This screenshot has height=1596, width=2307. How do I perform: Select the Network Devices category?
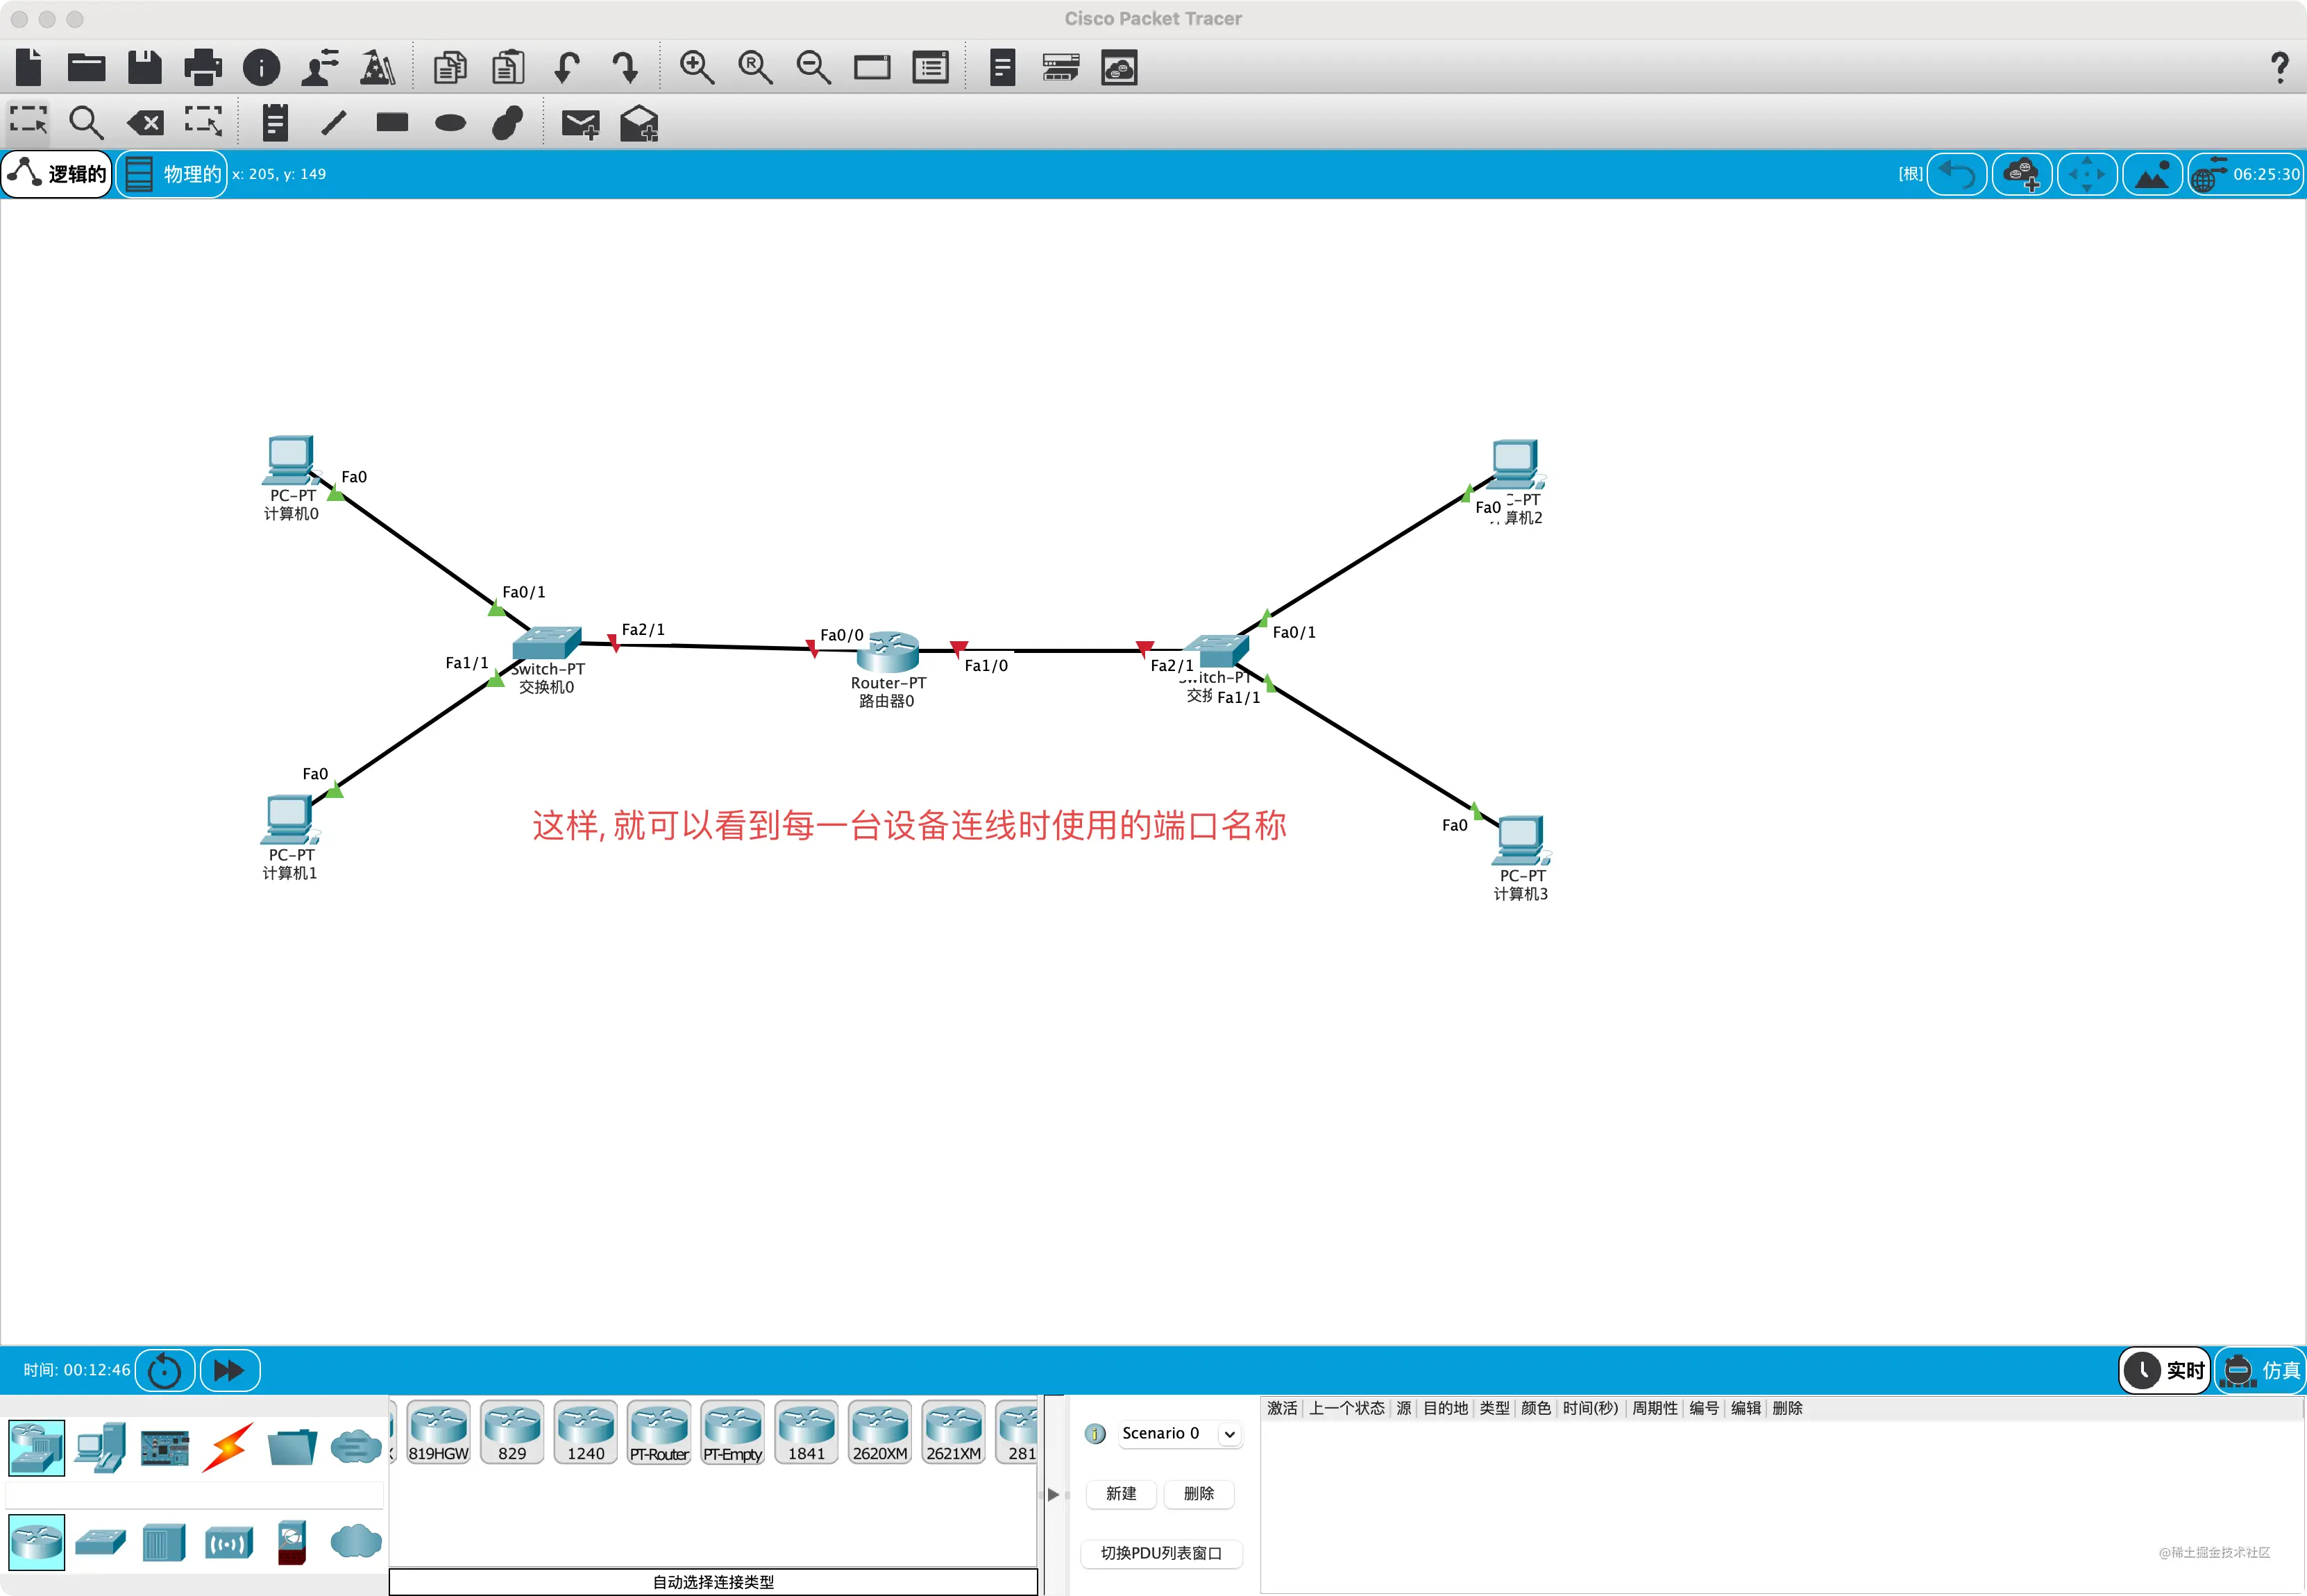(37, 1447)
